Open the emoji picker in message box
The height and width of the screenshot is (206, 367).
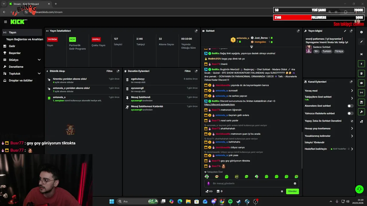295,183
